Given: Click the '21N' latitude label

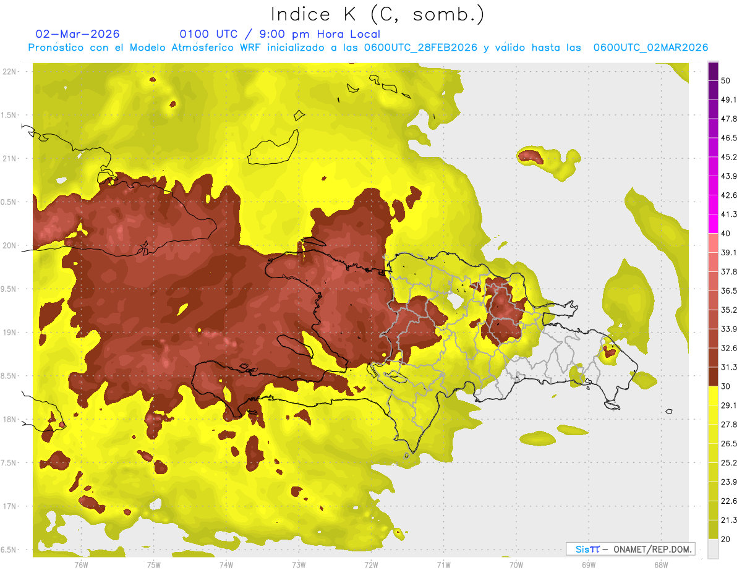Looking at the screenshot, I should (11, 158).
